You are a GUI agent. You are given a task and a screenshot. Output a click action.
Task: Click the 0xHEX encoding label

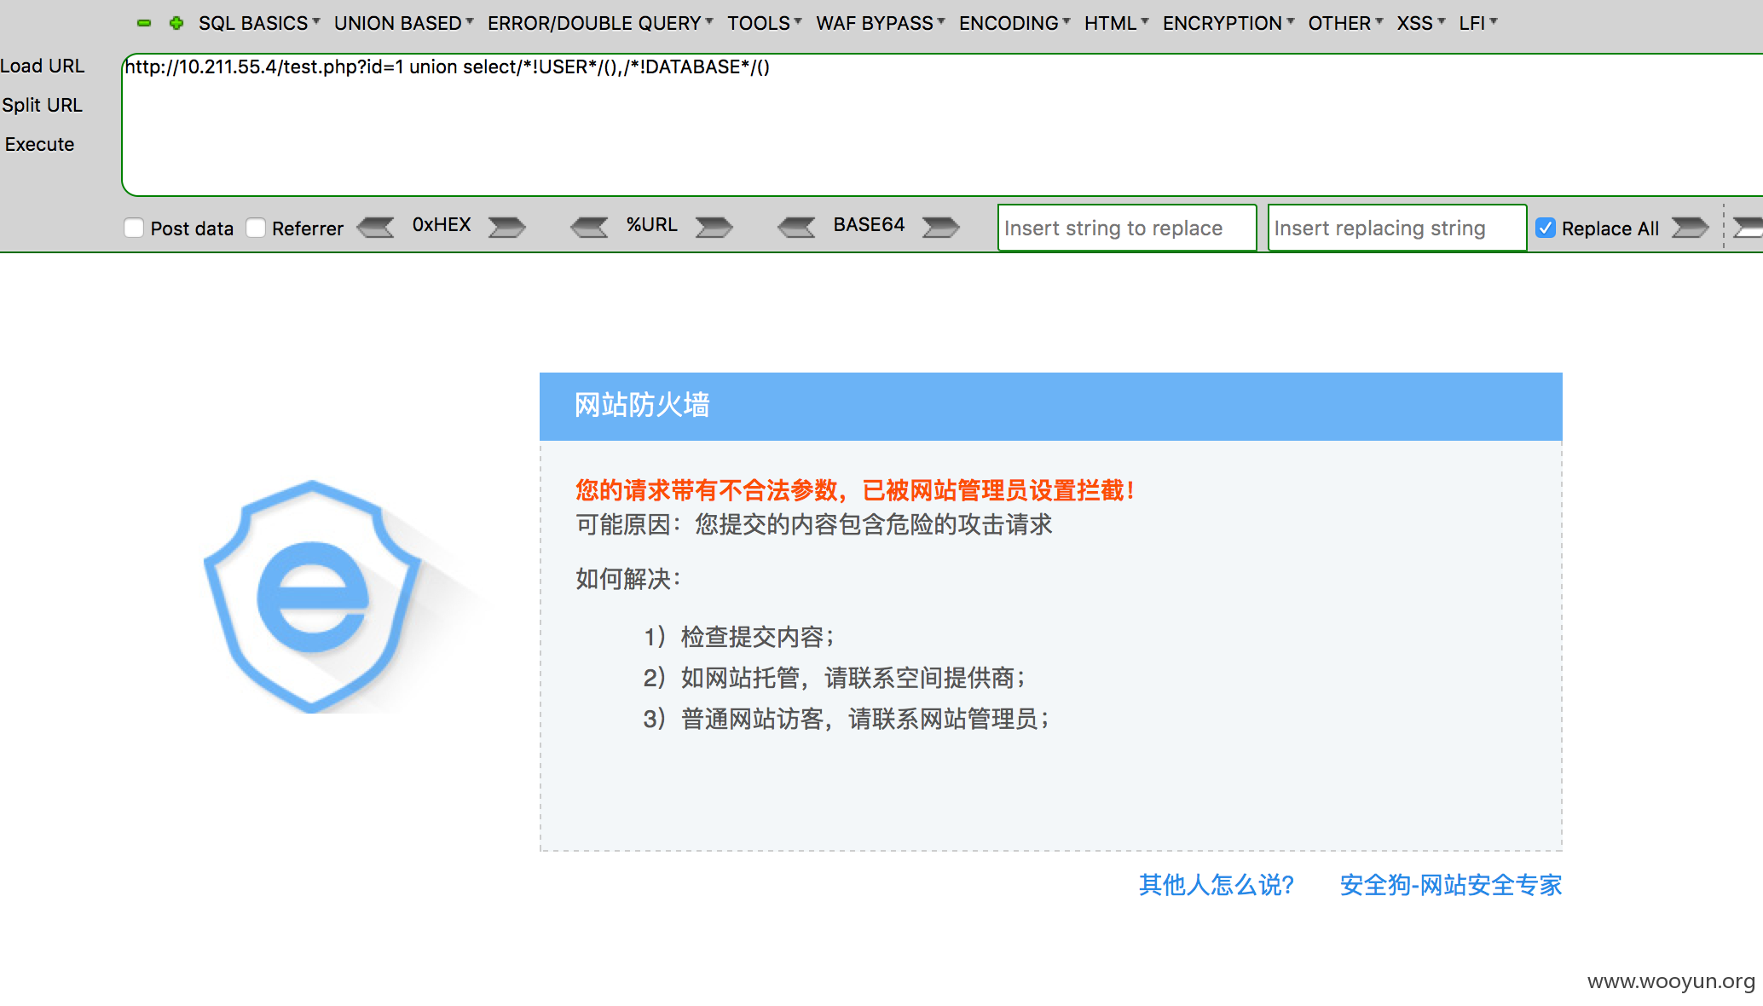coord(442,224)
